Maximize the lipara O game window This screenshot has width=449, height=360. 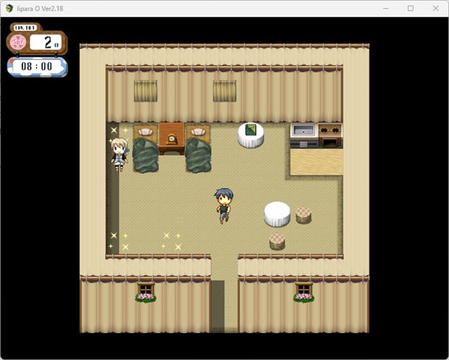point(410,8)
